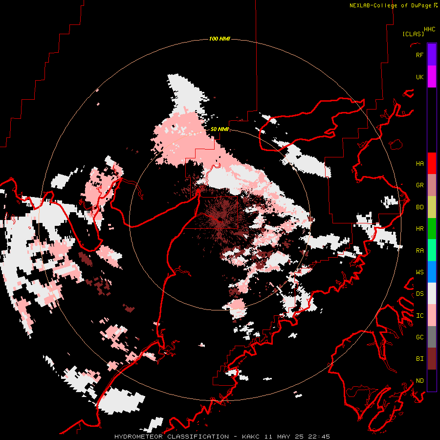The width and height of the screenshot is (440, 440).
Task: Click the IC legend label
Action: (419, 316)
